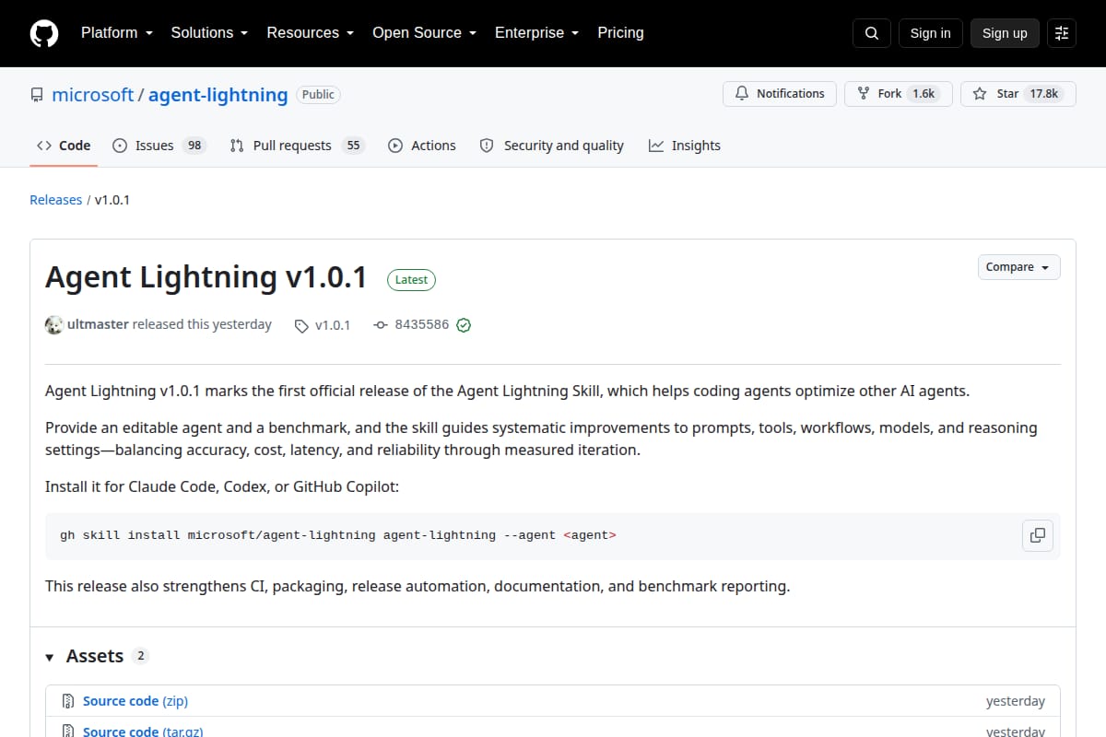
Task: Open the Security and quality tab
Action: click(x=551, y=146)
